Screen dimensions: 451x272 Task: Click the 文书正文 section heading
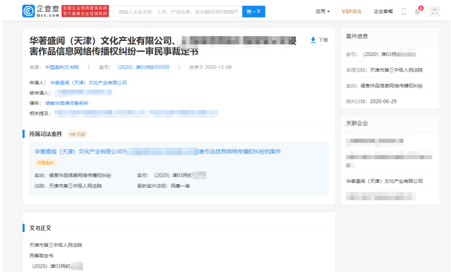click(x=40, y=228)
